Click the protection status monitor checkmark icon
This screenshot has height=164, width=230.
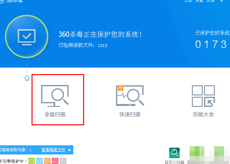coord(27,37)
